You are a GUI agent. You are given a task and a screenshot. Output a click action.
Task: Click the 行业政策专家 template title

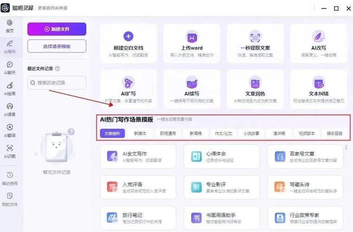point(304,215)
